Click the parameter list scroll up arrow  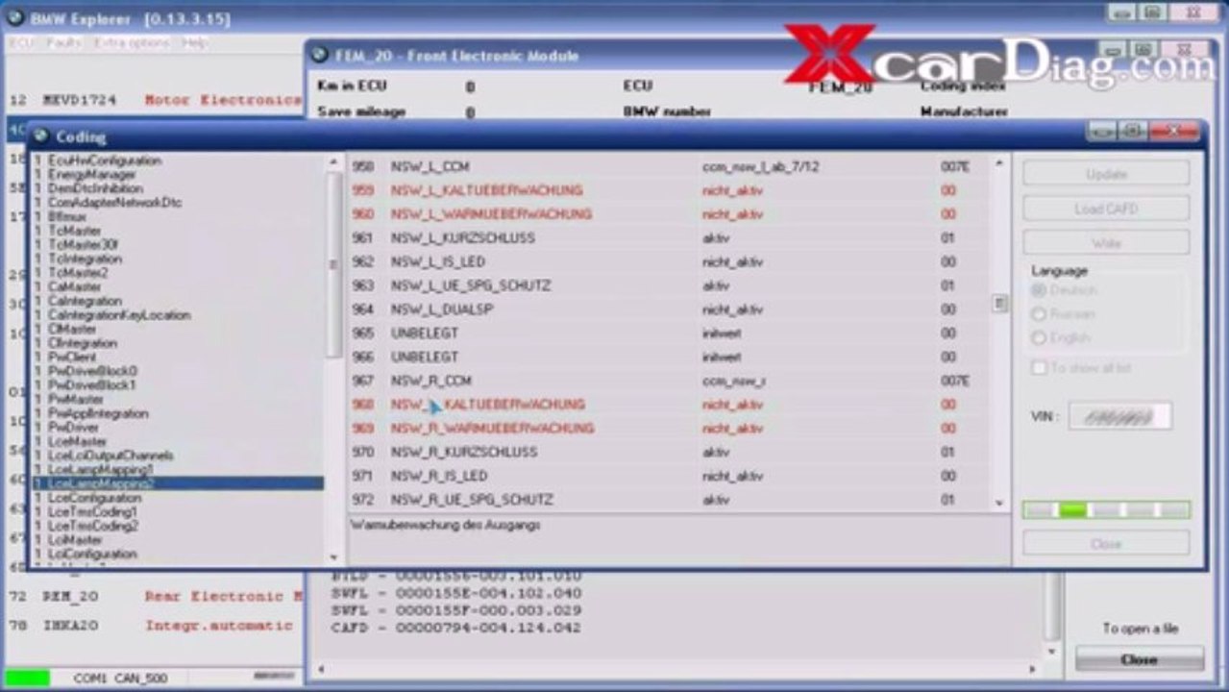(x=1000, y=164)
